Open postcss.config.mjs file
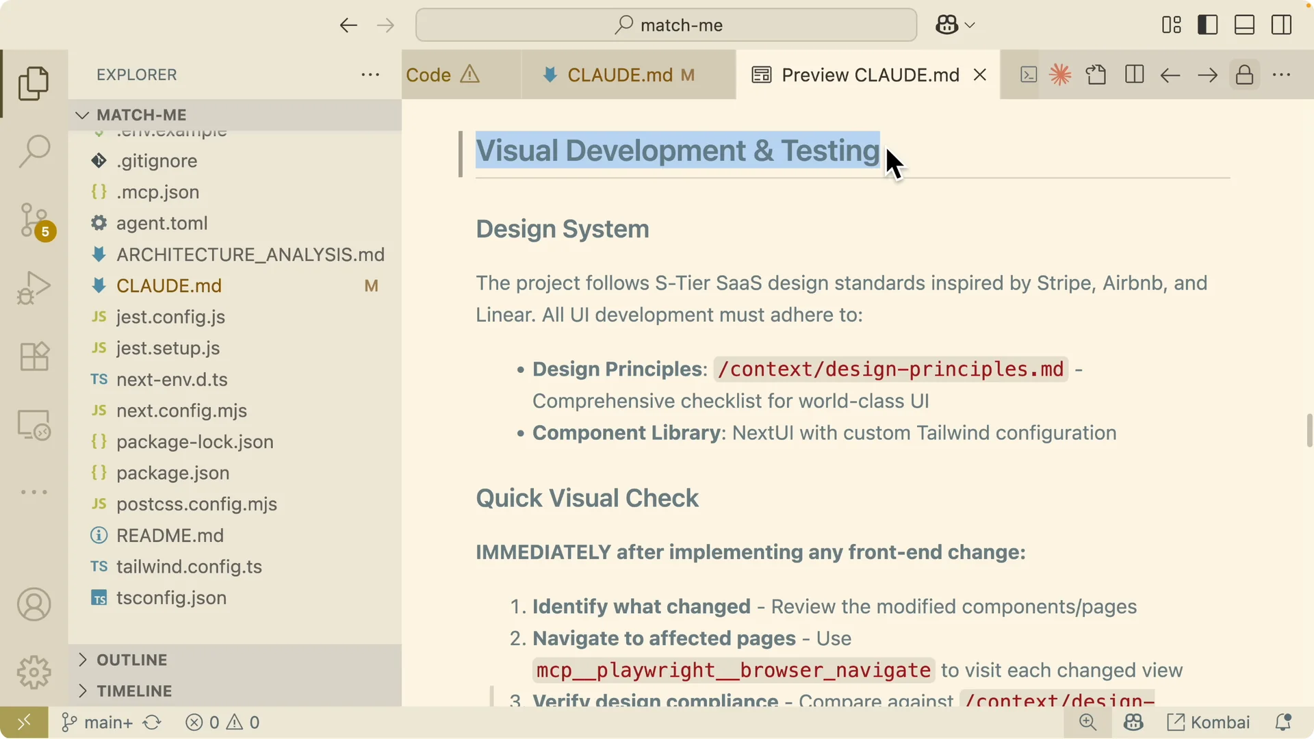 [x=235, y=504]
